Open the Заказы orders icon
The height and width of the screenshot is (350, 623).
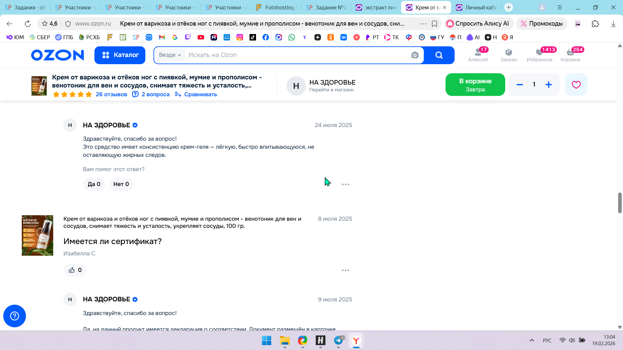[x=508, y=55]
